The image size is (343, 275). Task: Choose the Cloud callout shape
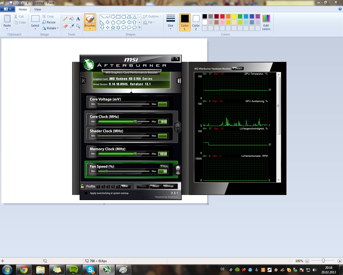click(x=134, y=27)
